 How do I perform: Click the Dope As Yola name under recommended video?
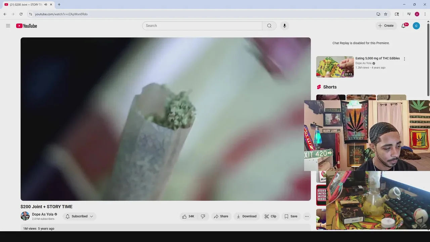pyautogui.click(x=363, y=63)
